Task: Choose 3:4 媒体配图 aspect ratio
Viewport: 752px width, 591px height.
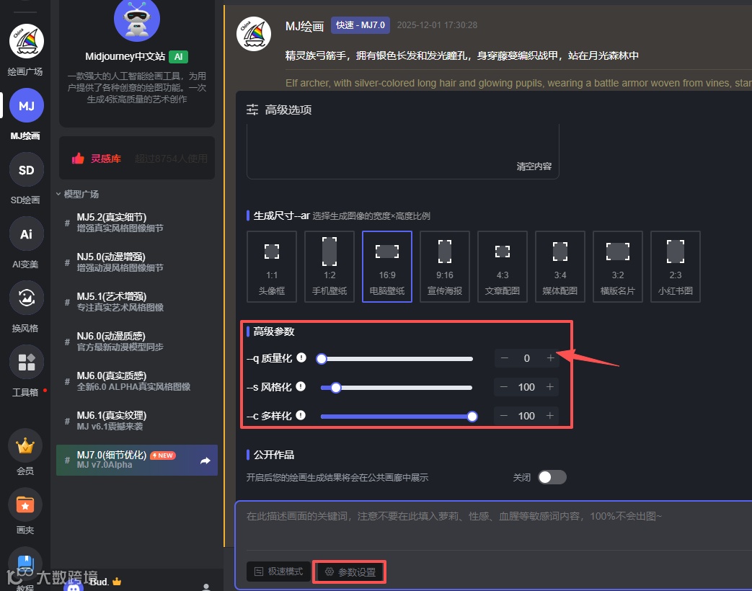Action: pyautogui.click(x=560, y=267)
